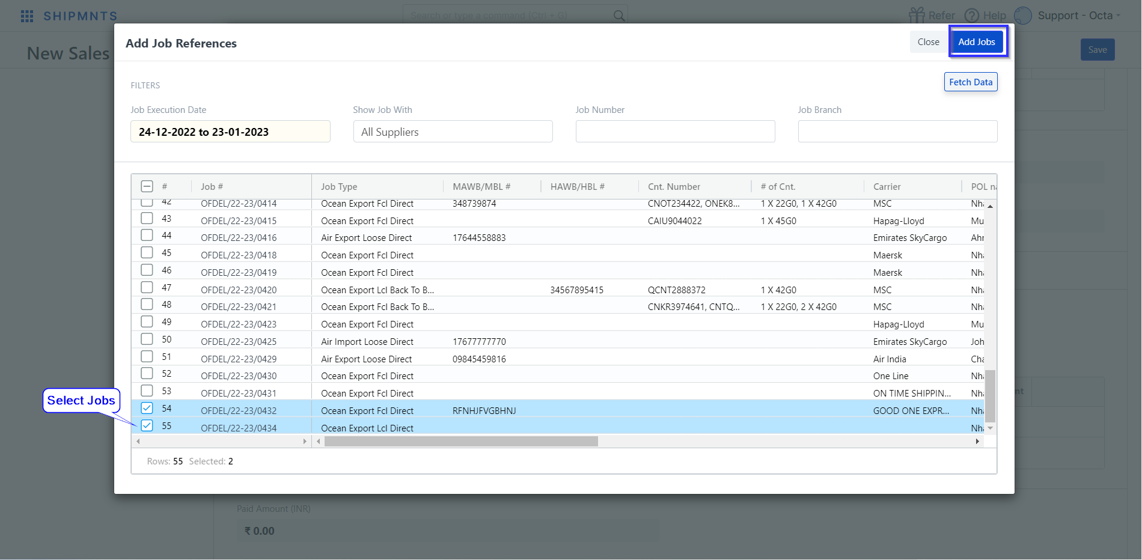Click the table scroll-up arrow
1142x560 pixels.
tap(990, 207)
